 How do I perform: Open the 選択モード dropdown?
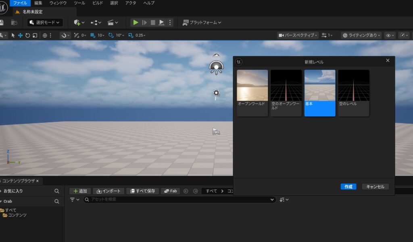click(x=45, y=23)
